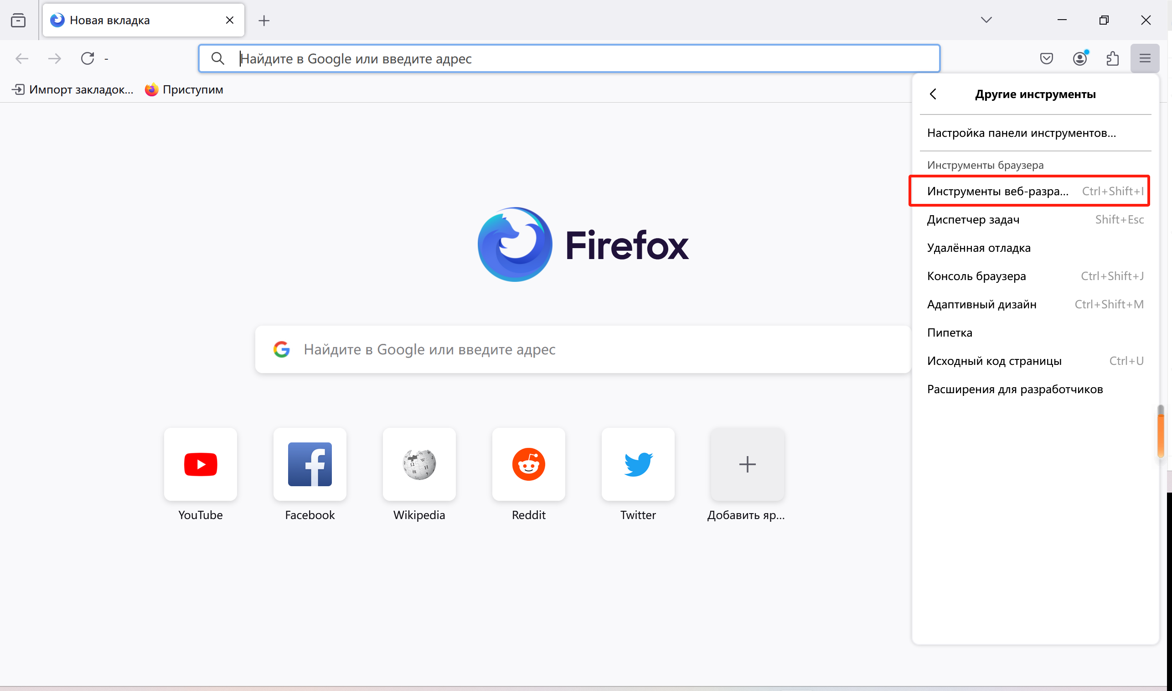
Task: Pick the Пипетка eyedropper tool
Action: pyautogui.click(x=1035, y=333)
